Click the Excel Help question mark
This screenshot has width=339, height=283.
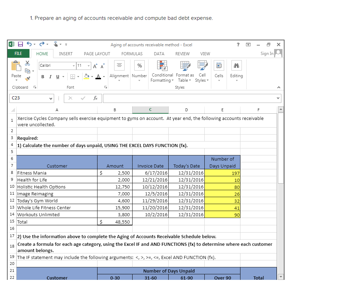(x=238, y=45)
